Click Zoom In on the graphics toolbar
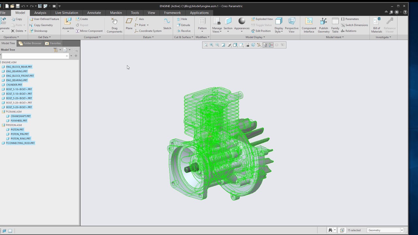The height and width of the screenshot is (235, 418). [x=211, y=45]
